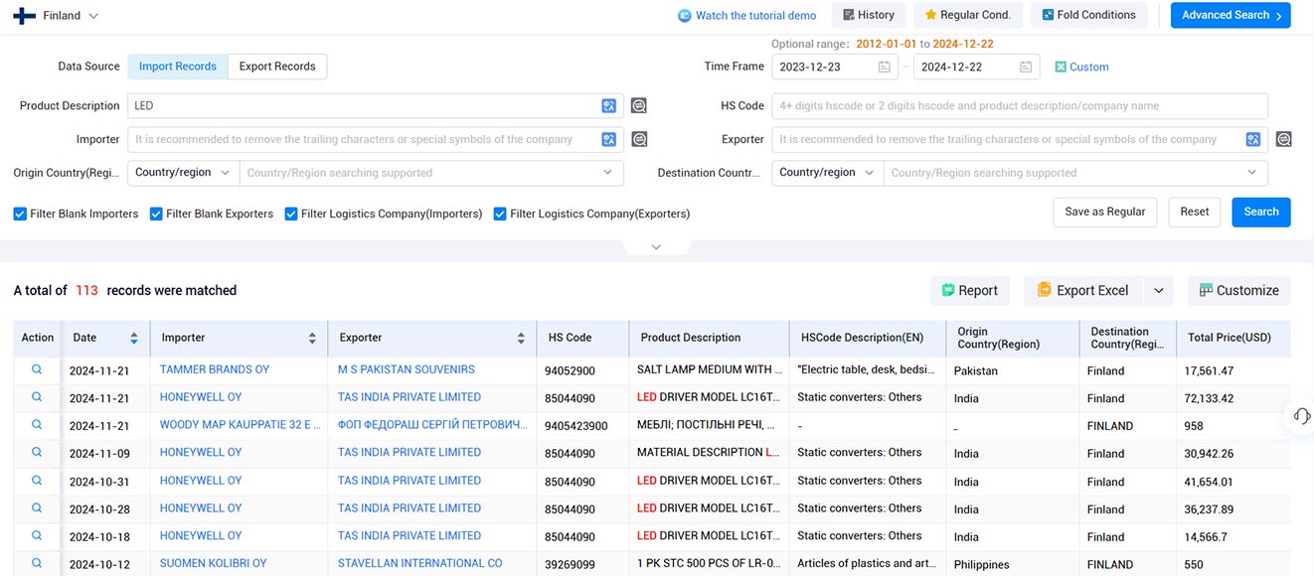View details magnifier for 2024-10-18 row

click(x=37, y=535)
